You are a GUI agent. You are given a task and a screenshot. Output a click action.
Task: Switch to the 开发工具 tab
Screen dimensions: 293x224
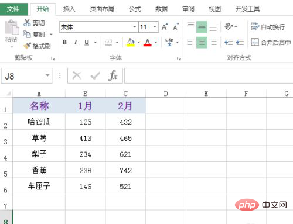pos(248,9)
